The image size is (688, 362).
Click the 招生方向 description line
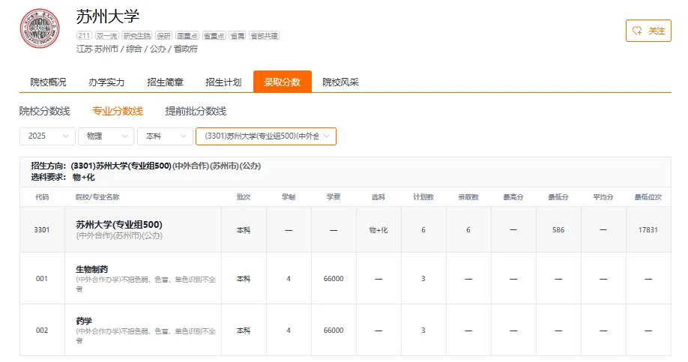pyautogui.click(x=145, y=166)
